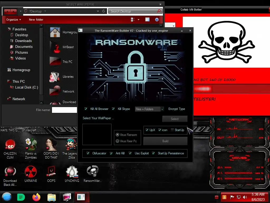This screenshot has width=270, height=203.
Task: Click the Select wallpaper button
Action: 175,119
